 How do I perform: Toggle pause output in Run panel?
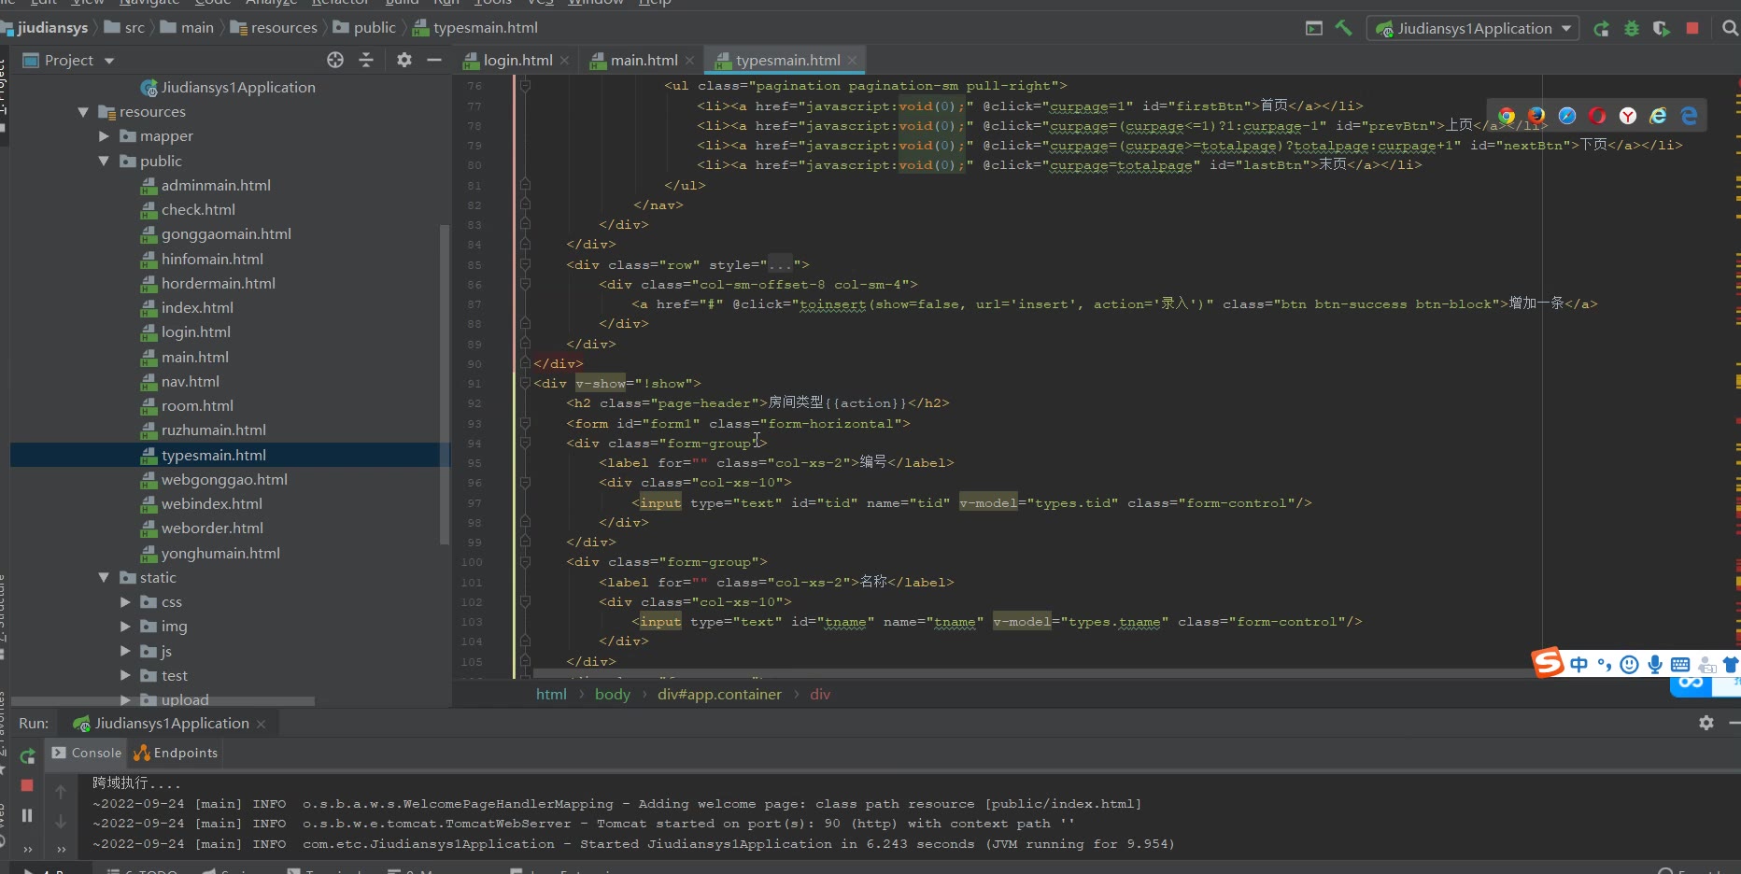[x=27, y=815]
